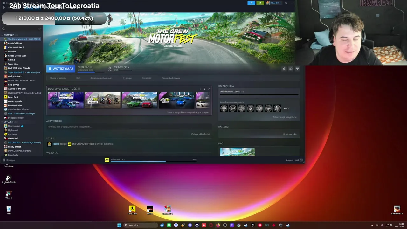Open library filter options icon

point(39,29)
